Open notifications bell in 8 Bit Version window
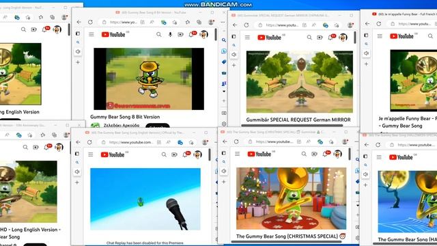 point(191,35)
